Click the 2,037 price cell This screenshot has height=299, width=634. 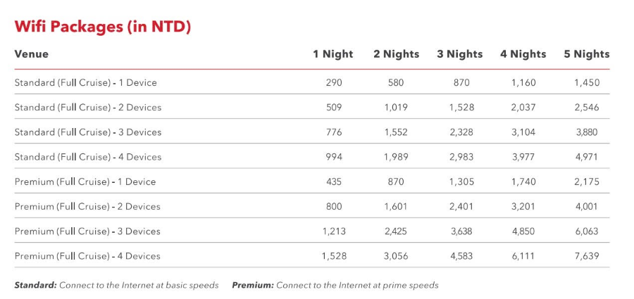point(523,108)
